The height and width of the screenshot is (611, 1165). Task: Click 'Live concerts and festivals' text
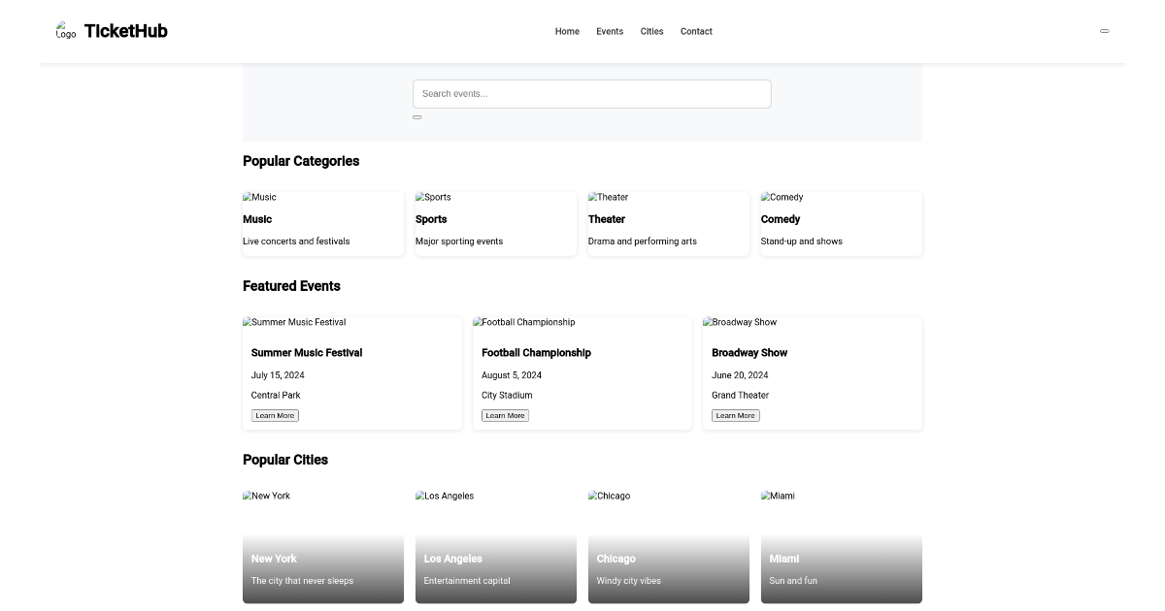(x=296, y=241)
